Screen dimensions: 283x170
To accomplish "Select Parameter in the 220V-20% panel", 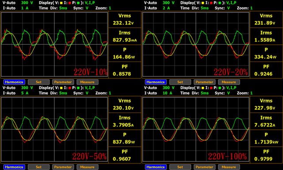I will coord(204,82).
